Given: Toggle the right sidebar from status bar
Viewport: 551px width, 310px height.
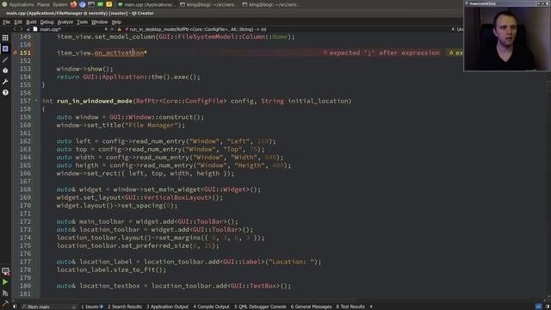Looking at the screenshot, I should click(x=548, y=307).
